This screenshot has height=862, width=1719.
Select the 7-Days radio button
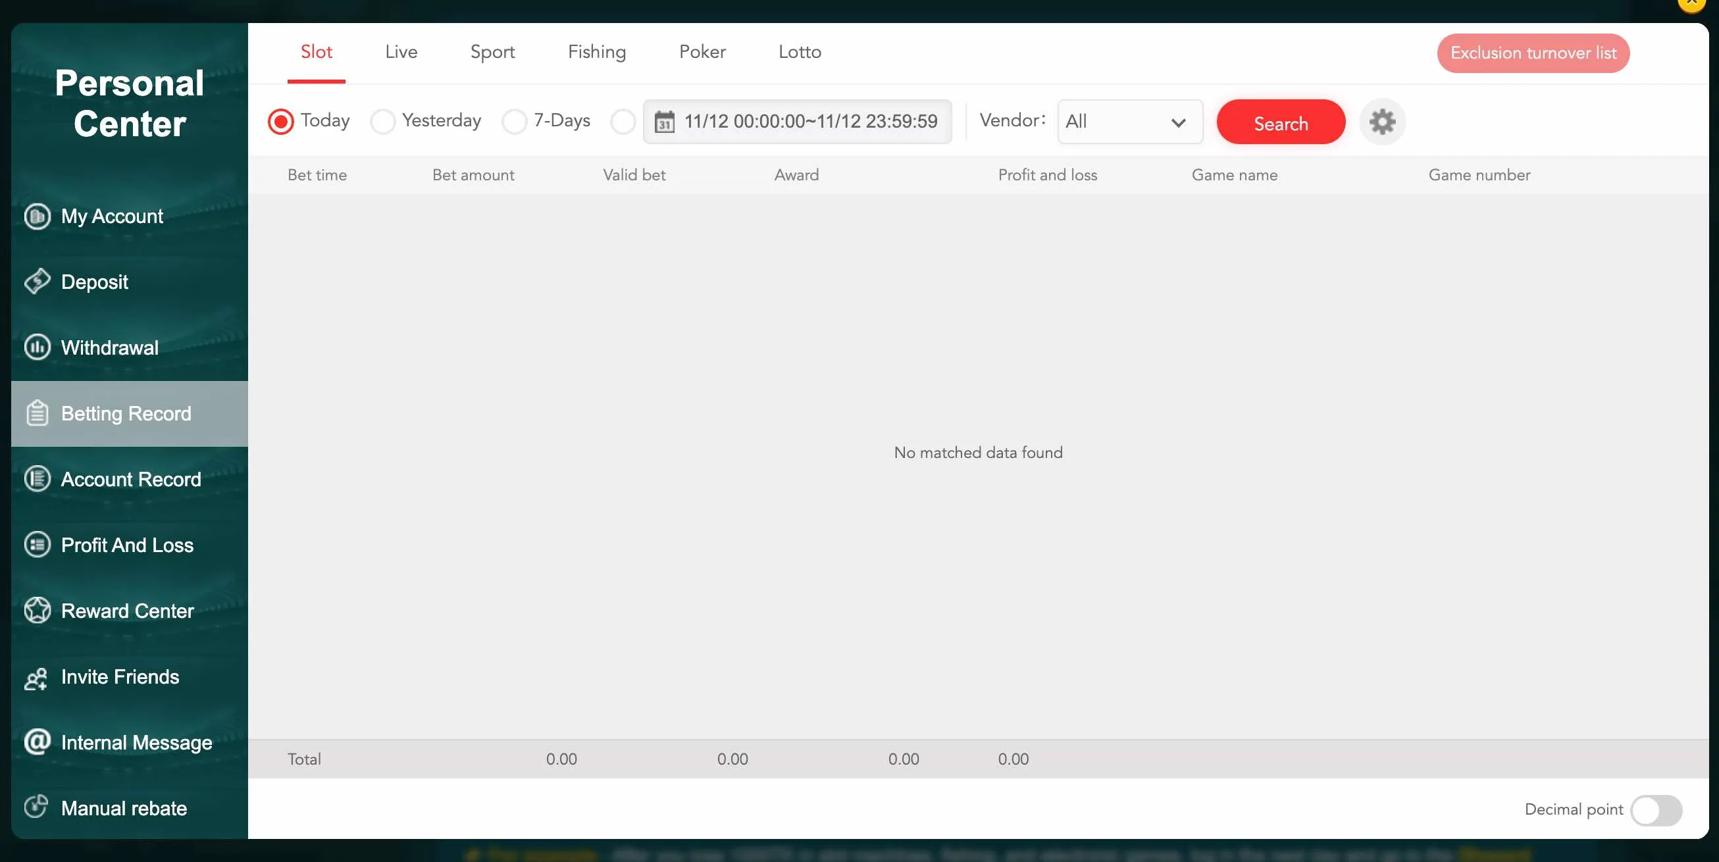[515, 122]
